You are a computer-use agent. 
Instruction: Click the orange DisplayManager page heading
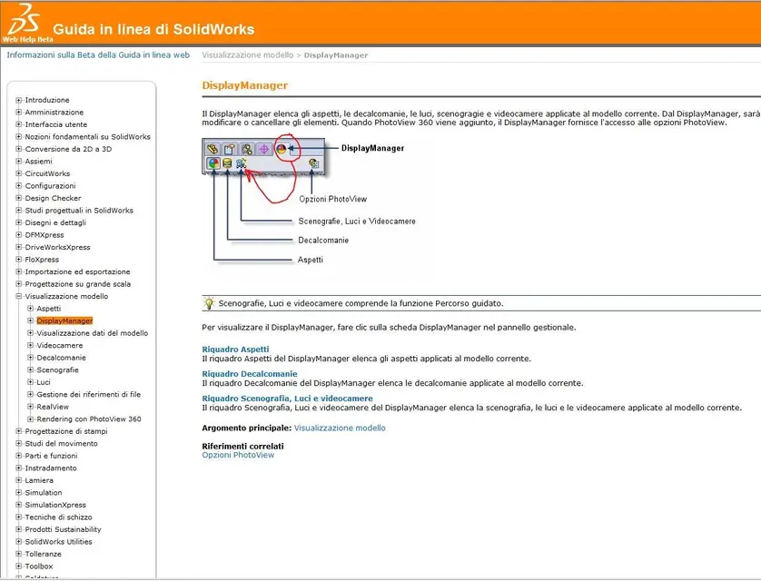244,85
